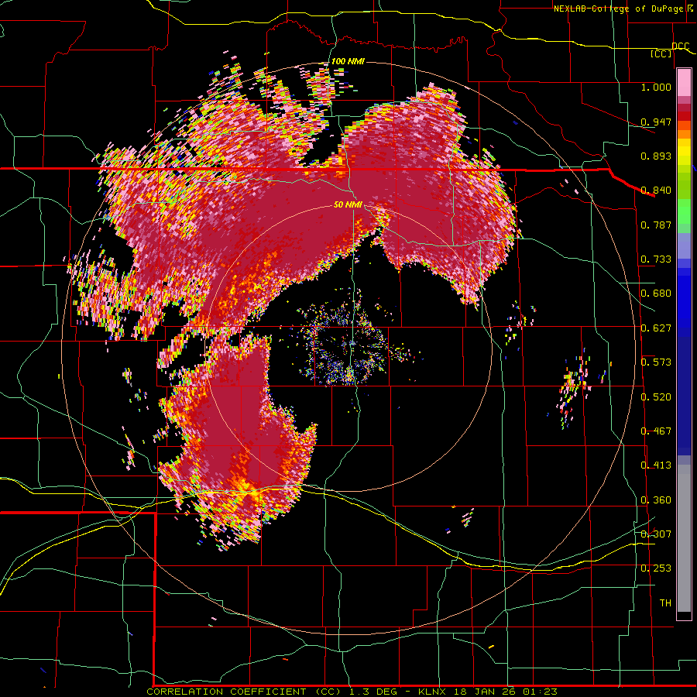Viewport: 697px width, 697px height.
Task: Click the 50 NMI range ring label
Action: click(348, 205)
